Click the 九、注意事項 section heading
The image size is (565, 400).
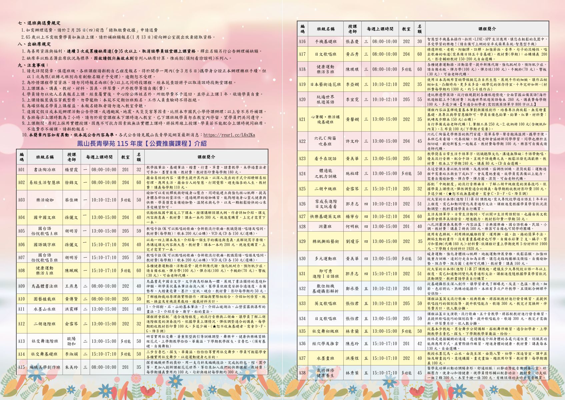(33, 65)
